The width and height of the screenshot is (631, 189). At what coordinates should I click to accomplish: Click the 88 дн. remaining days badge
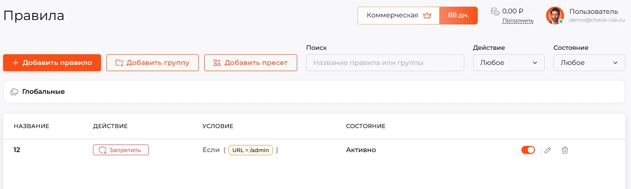tap(459, 15)
